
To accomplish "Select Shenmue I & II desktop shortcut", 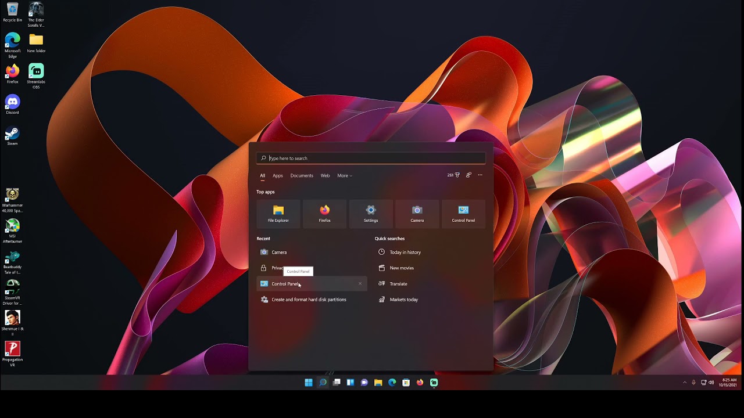I will click(x=12, y=324).
